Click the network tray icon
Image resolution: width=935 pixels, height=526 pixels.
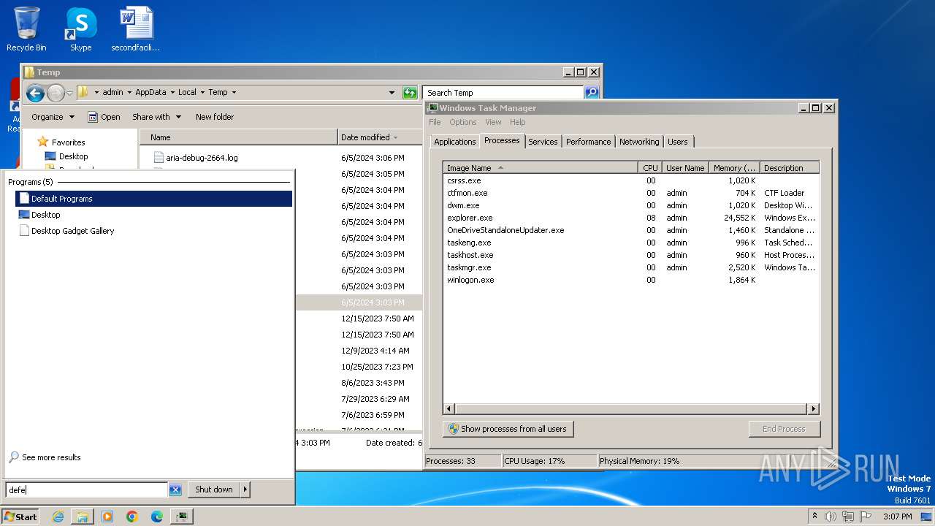[849, 517]
